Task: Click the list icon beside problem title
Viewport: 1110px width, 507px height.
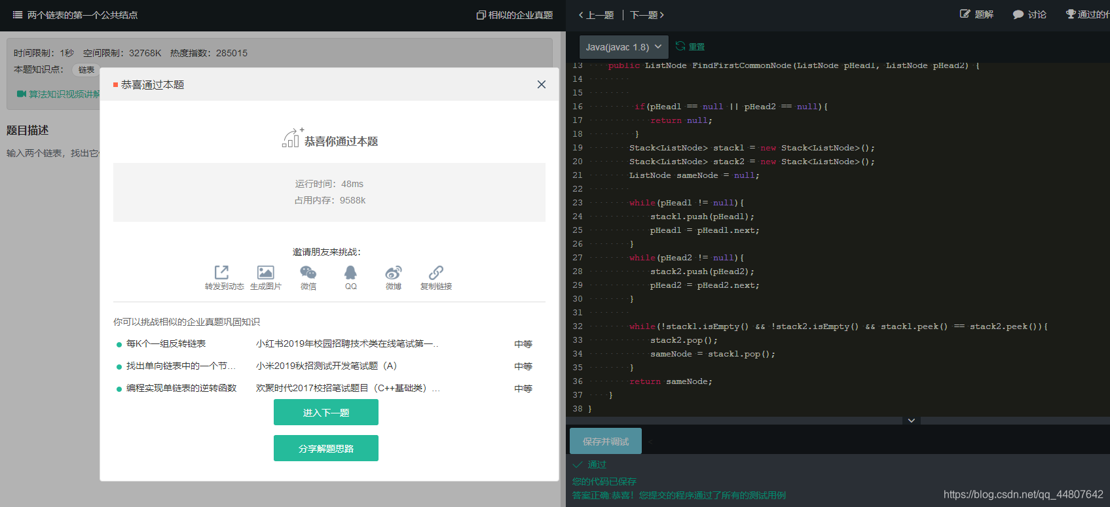Action: [x=18, y=14]
